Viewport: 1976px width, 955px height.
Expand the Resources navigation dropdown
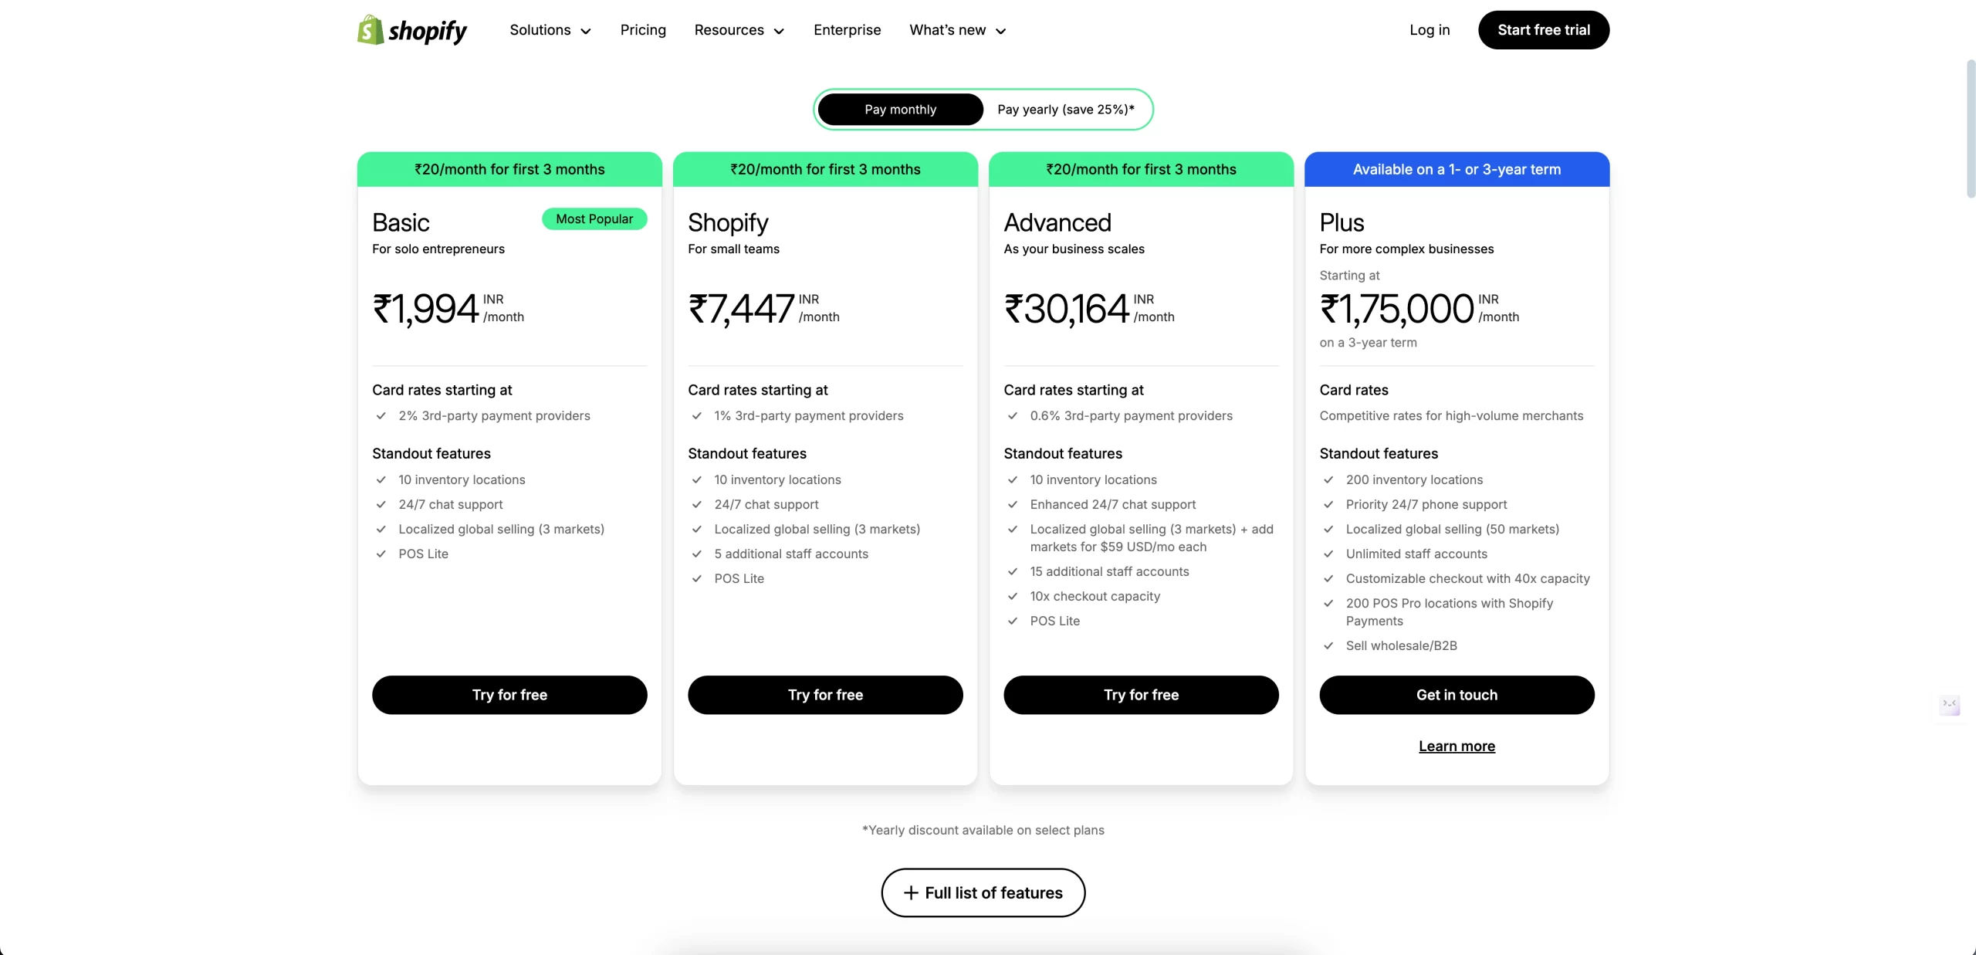737,29
